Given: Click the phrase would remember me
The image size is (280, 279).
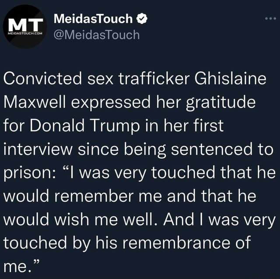Looking at the screenshot, I should 83,195.
